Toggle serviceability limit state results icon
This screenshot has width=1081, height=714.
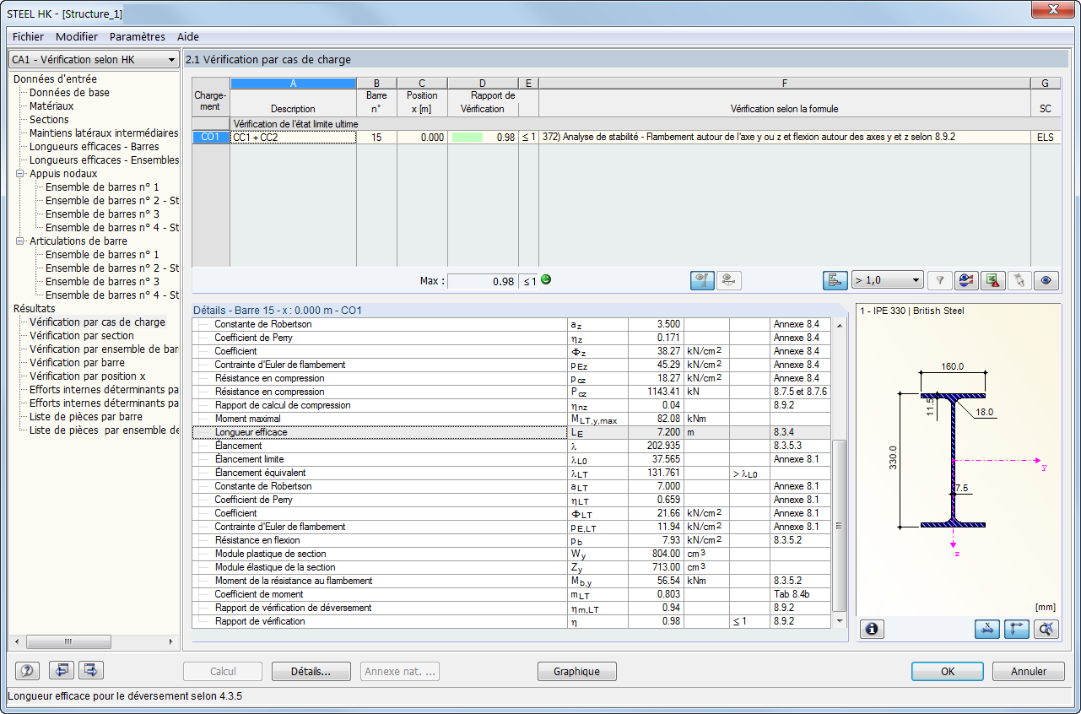(729, 281)
